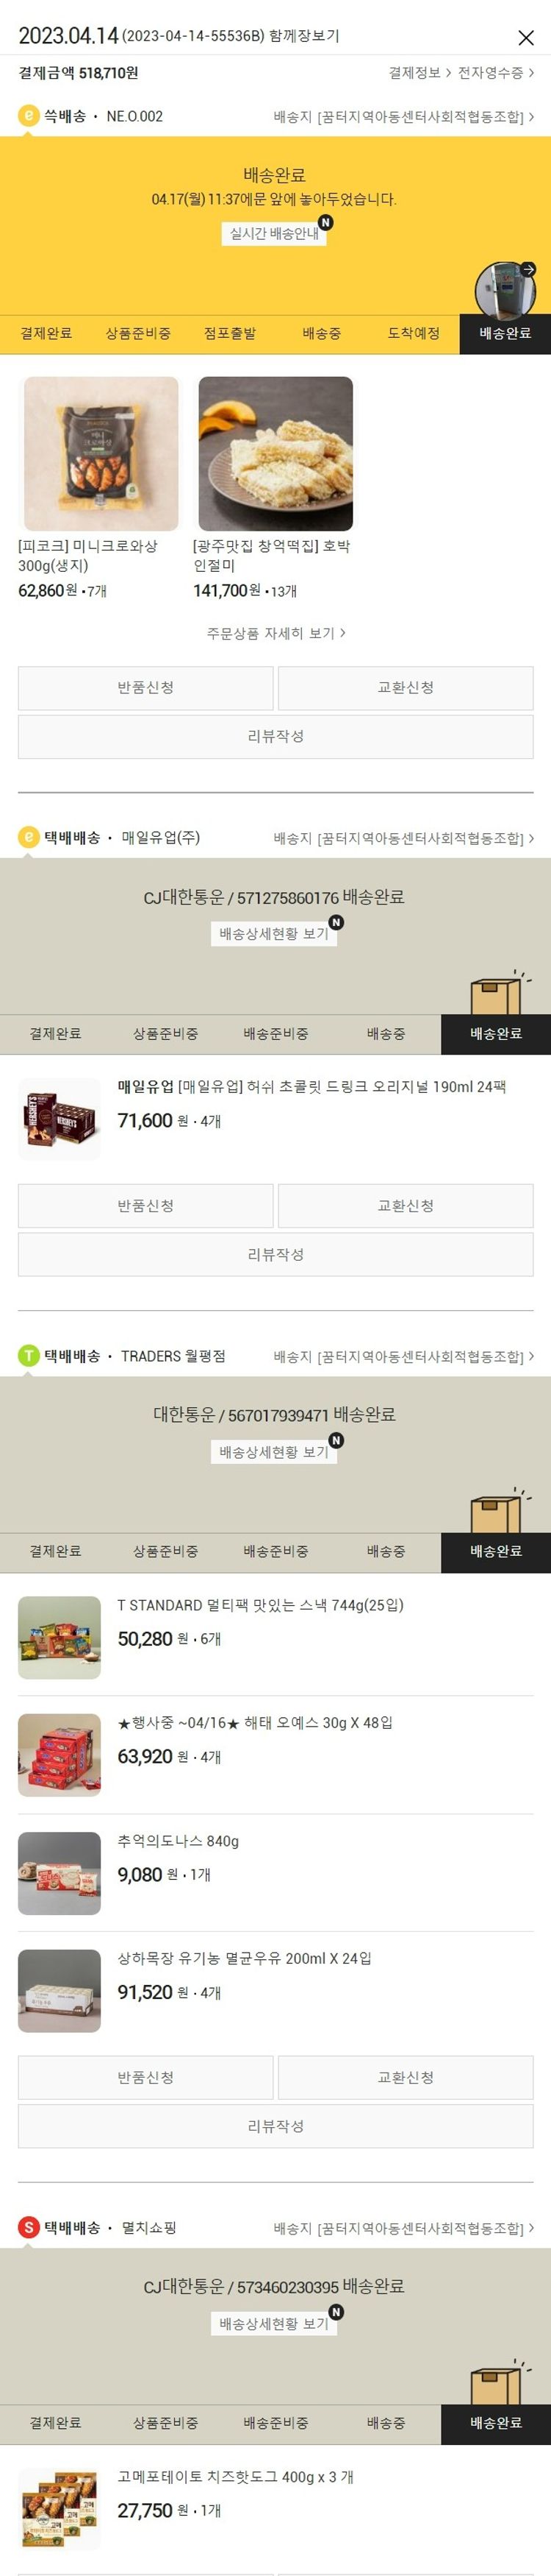Open 결제정보 payment info link
Screen dimensions: 551x2576
[419, 73]
